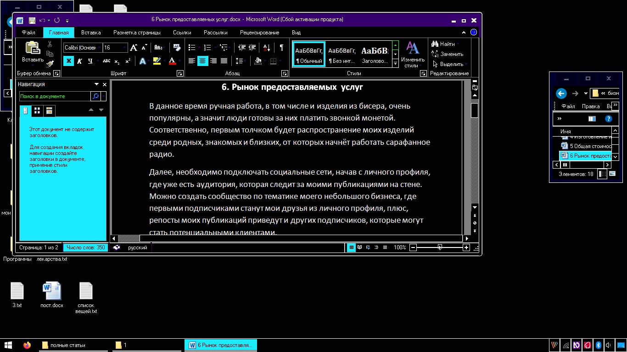Open the Файл tab in Word

(x=28, y=33)
